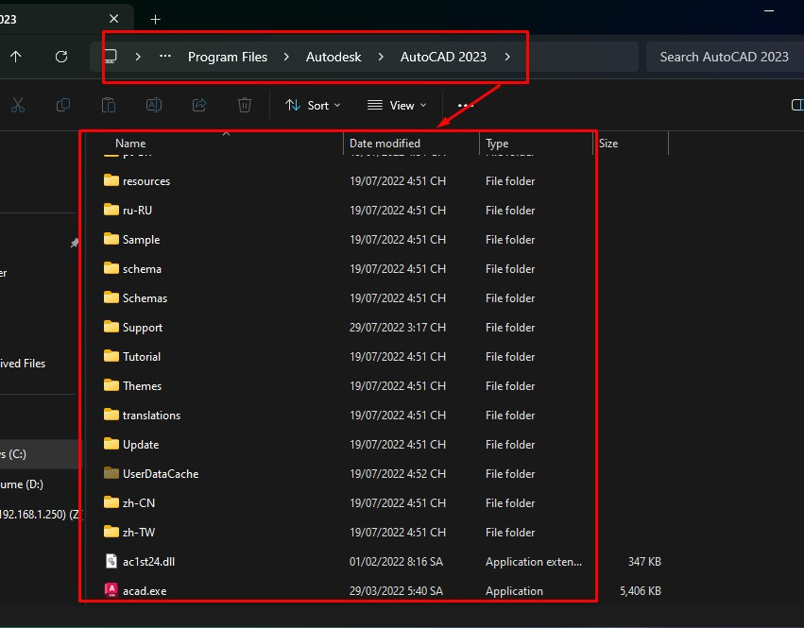Click the Application exten... type cell

534,561
